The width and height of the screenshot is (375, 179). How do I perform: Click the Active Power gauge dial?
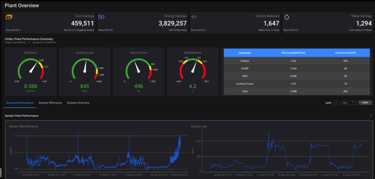(x=139, y=69)
